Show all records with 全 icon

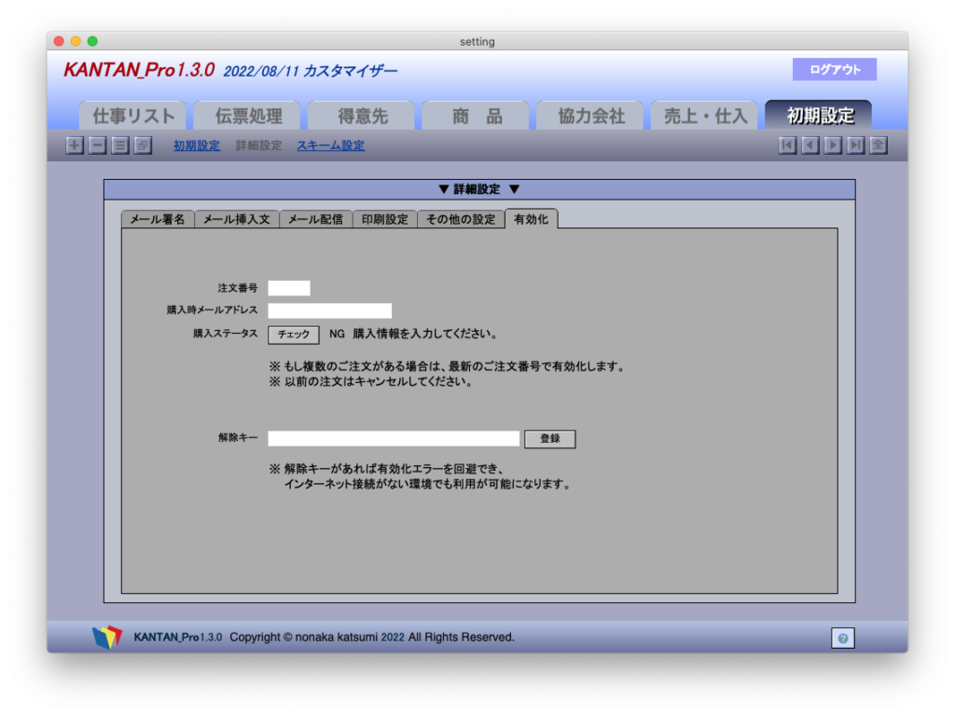click(878, 145)
